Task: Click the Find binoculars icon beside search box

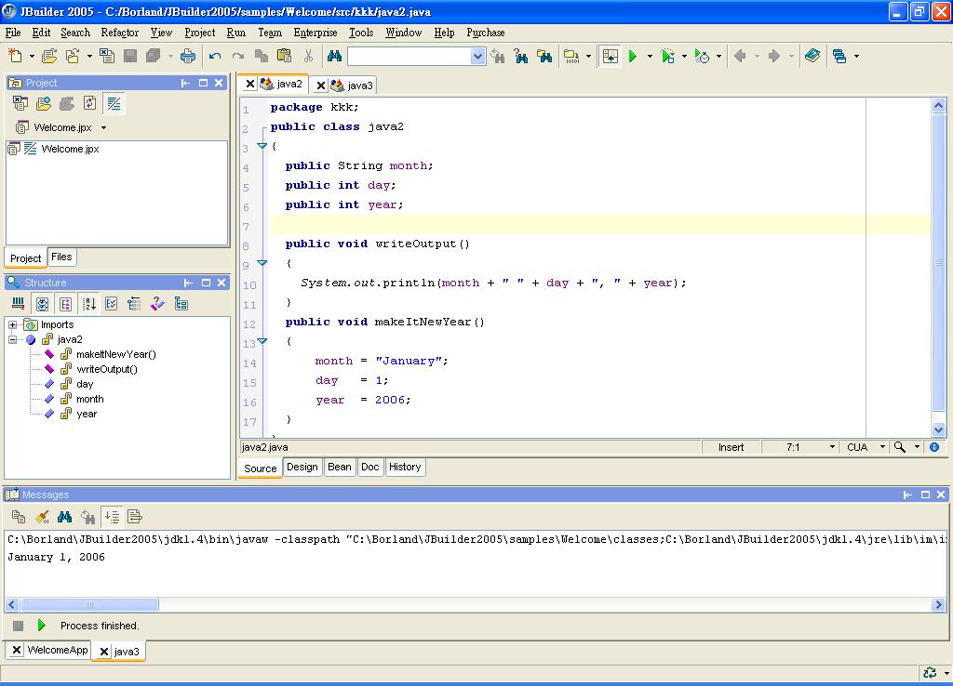Action: point(334,57)
